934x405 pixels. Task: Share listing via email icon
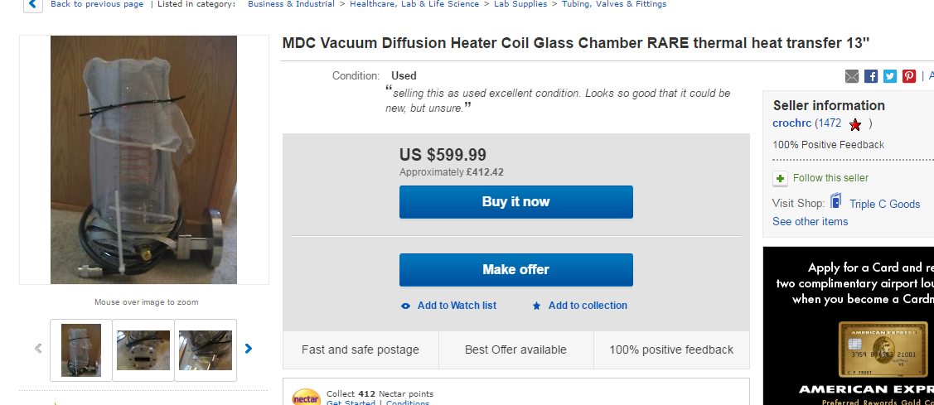[x=852, y=76]
